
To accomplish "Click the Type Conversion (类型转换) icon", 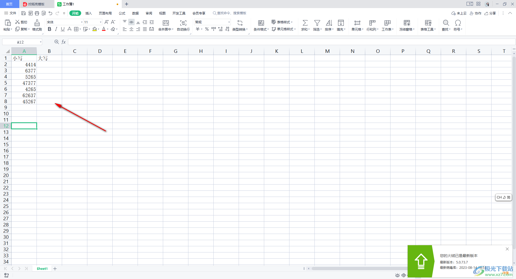I will pos(240,23).
